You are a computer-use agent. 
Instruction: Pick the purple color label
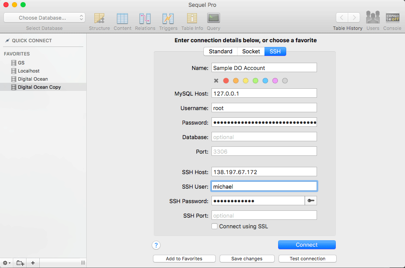coord(275,81)
